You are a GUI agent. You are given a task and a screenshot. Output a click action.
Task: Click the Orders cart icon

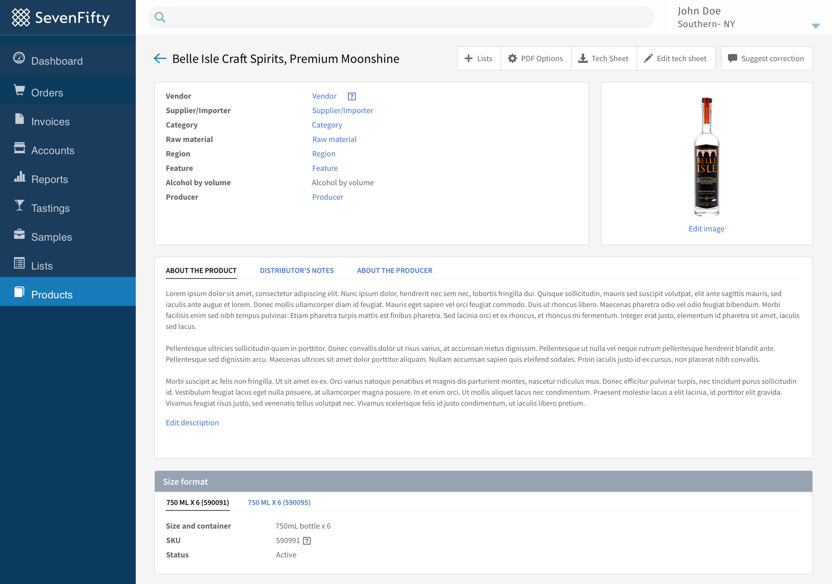[20, 90]
